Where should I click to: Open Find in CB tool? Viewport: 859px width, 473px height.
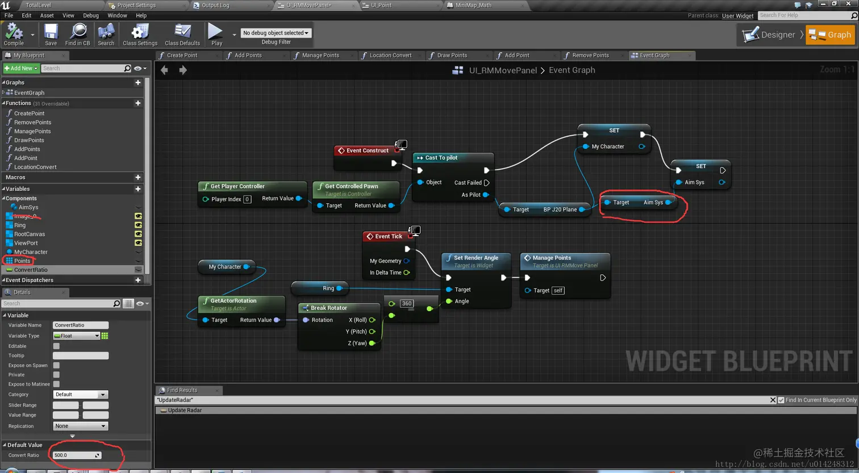[x=78, y=32]
